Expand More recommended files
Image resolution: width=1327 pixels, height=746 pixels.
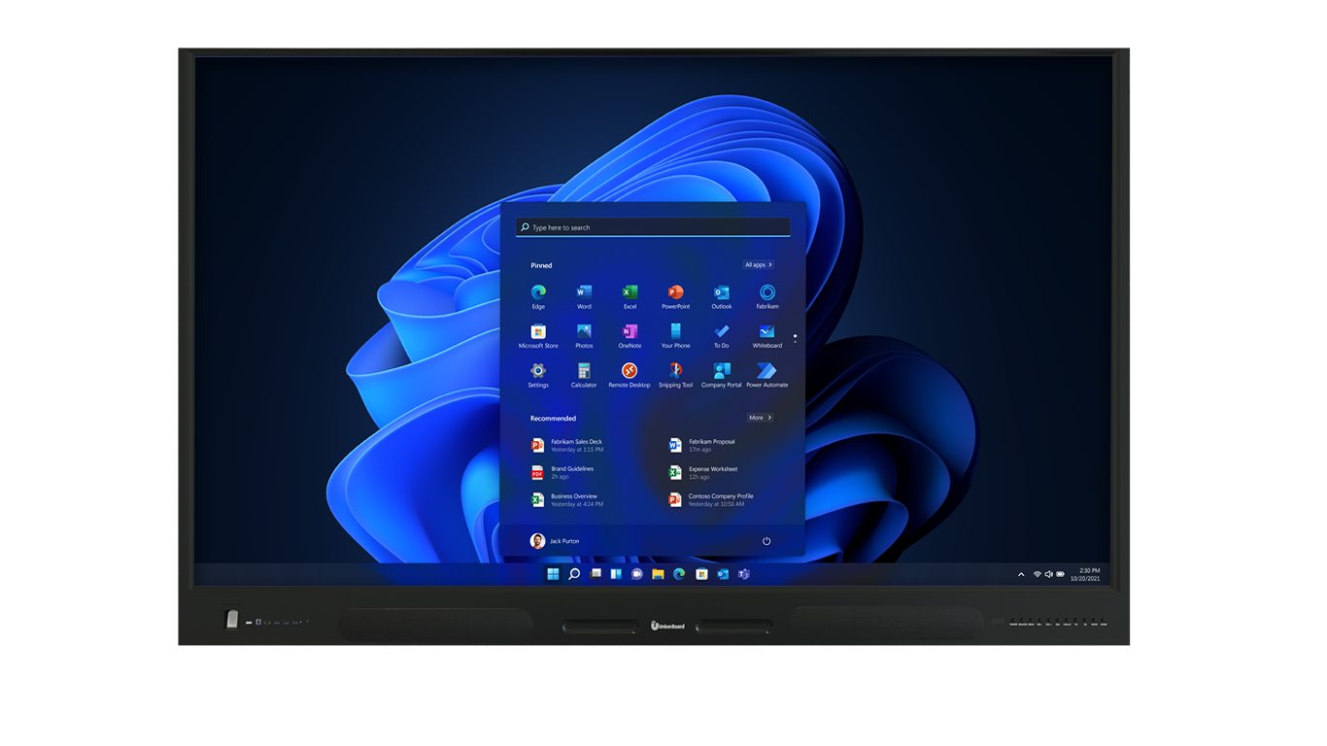coord(760,418)
